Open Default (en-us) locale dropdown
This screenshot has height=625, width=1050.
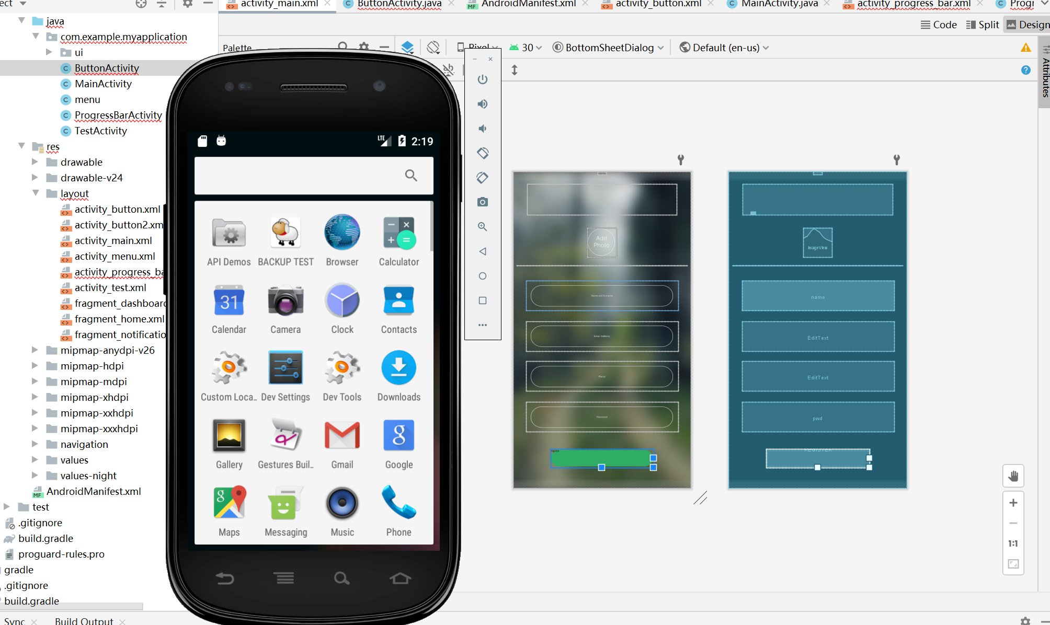point(724,48)
